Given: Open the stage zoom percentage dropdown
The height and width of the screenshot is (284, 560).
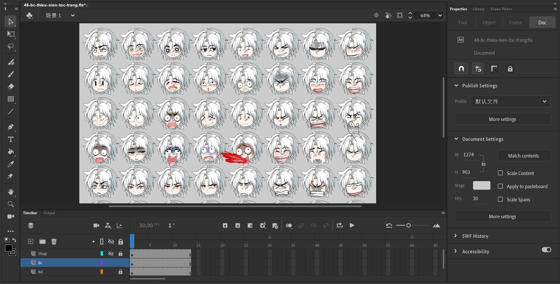Looking at the screenshot, I should (x=440, y=15).
